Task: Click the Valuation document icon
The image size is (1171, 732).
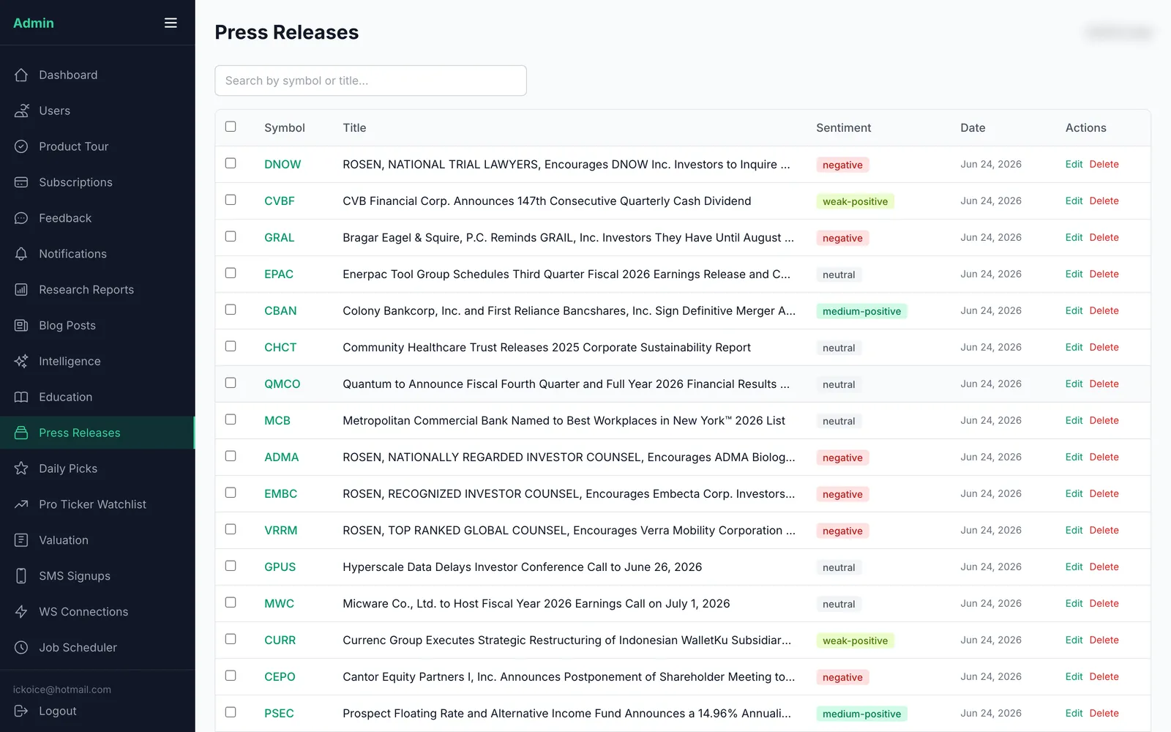Action: pos(21,540)
